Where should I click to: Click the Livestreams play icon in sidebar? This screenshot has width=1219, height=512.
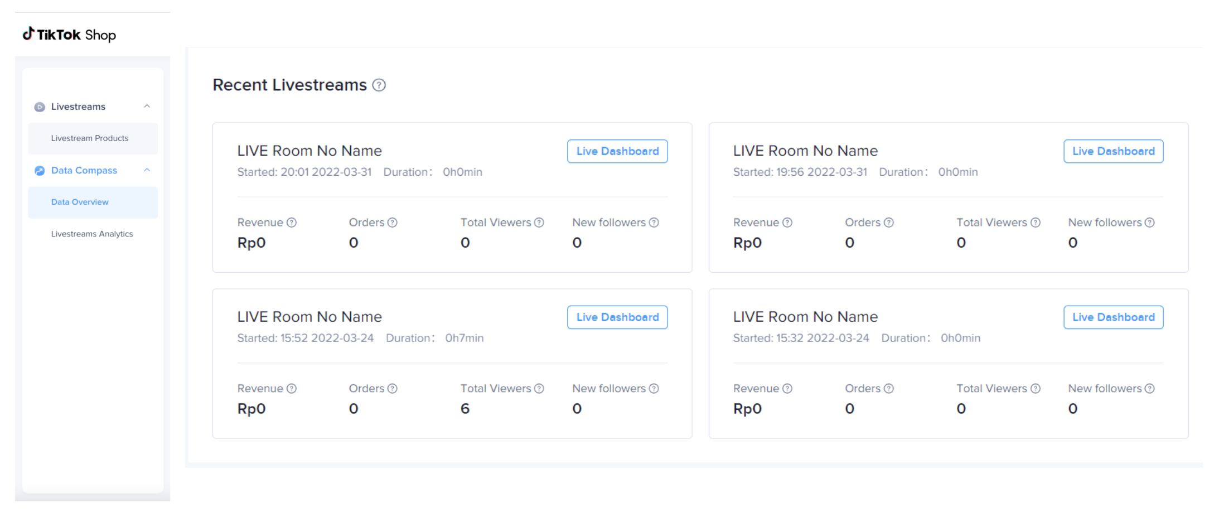[40, 107]
